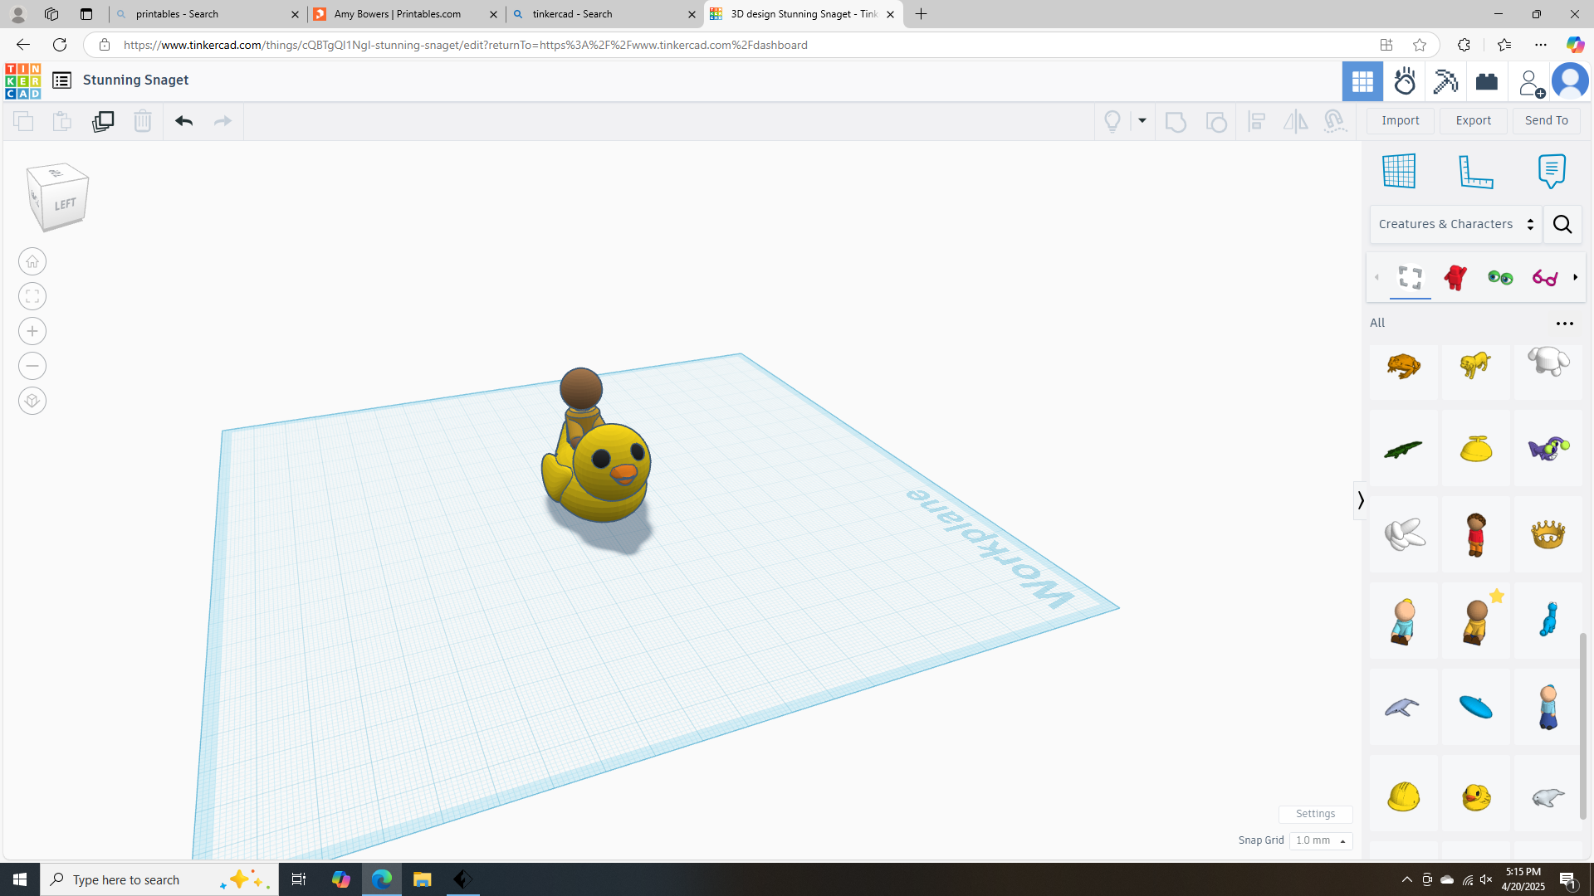This screenshot has height=896, width=1594.
Task: Open the lightbulb visibility dropdown arrow
Action: 1142,121
